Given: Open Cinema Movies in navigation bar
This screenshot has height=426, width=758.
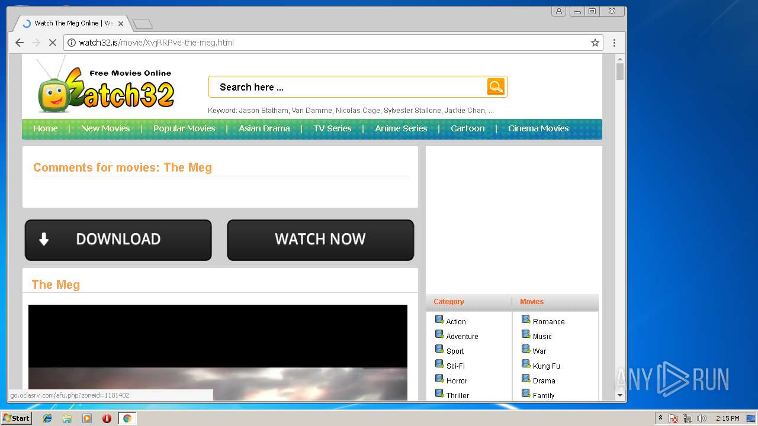Looking at the screenshot, I should (x=538, y=128).
